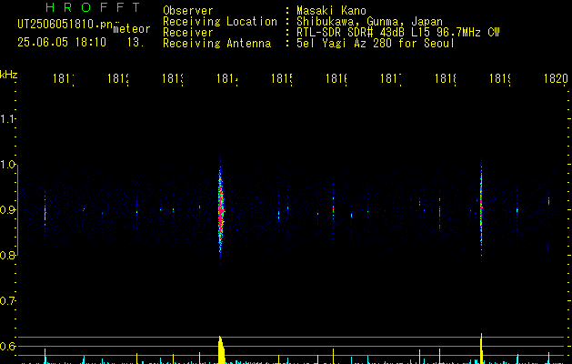The height and width of the screenshot is (364, 572).
Task: Click the HROFFT title text
Action: 93,7
